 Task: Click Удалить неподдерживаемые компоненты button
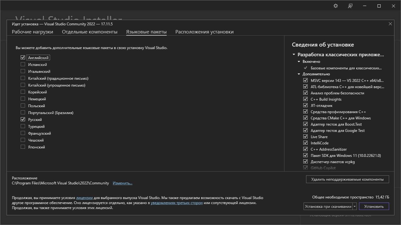click(x=347, y=179)
